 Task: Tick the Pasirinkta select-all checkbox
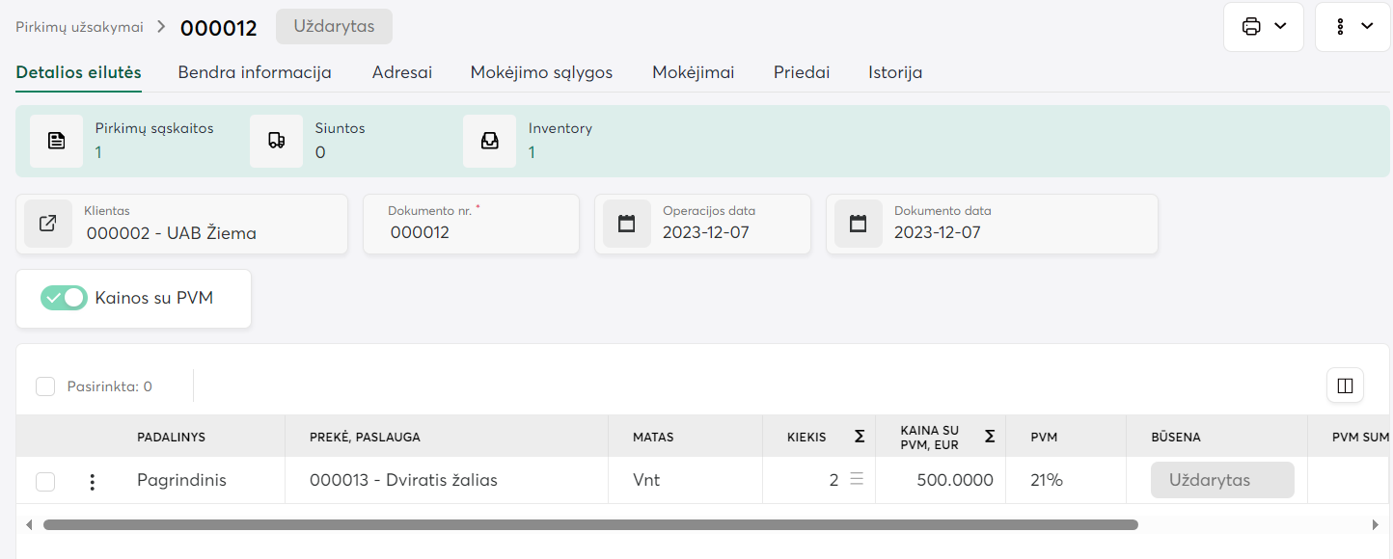click(x=45, y=386)
